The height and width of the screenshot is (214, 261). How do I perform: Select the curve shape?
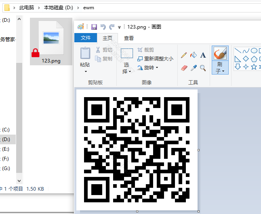[x=246, y=51]
